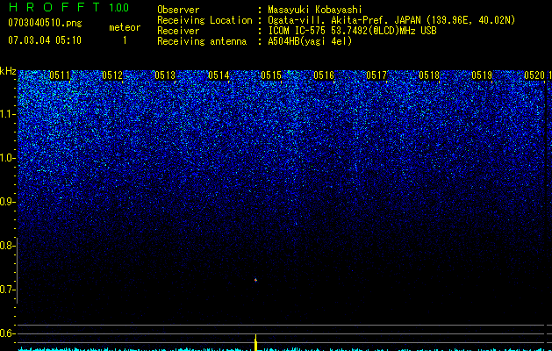Click the 0515 time marker
The height and width of the screenshot is (351, 552).
point(271,75)
